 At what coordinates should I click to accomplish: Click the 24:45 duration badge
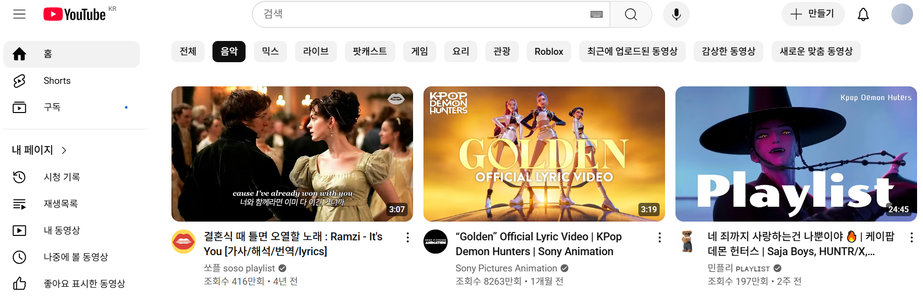(898, 209)
